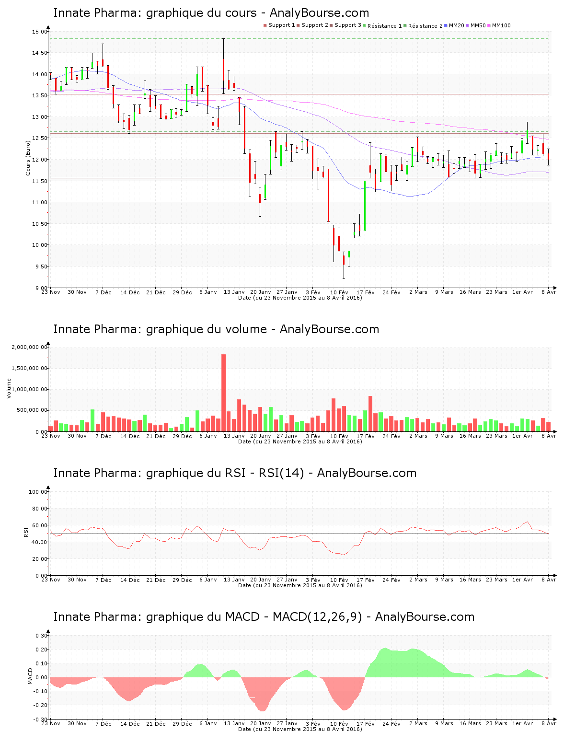This screenshot has width=575, height=743.
Task: Select the MM50 legend label
Action: pos(478,25)
